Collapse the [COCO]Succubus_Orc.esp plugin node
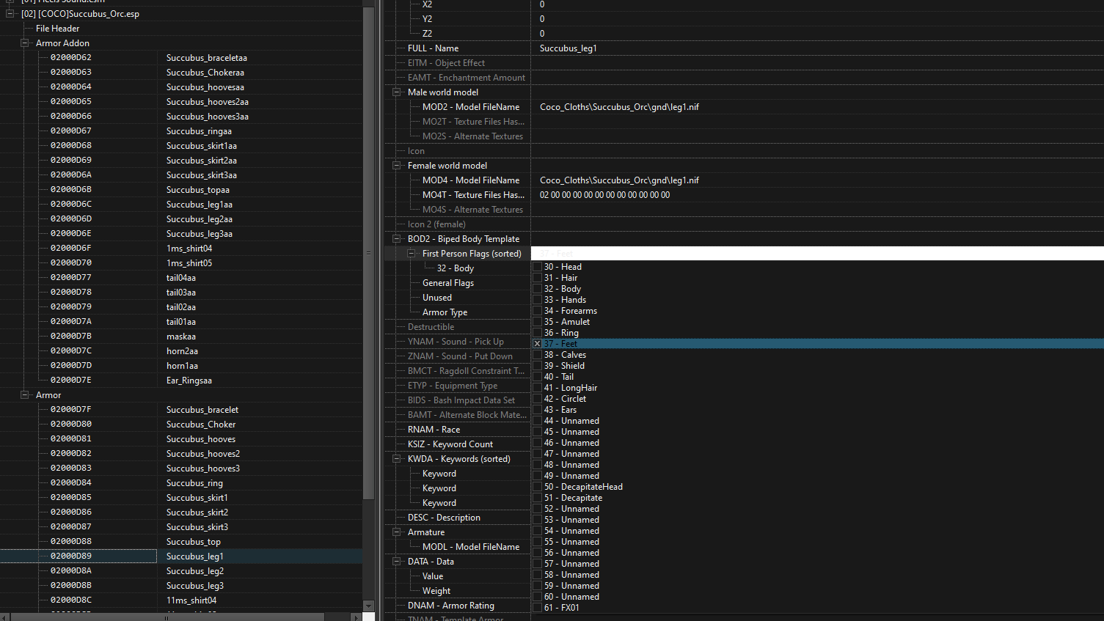 pos(10,13)
